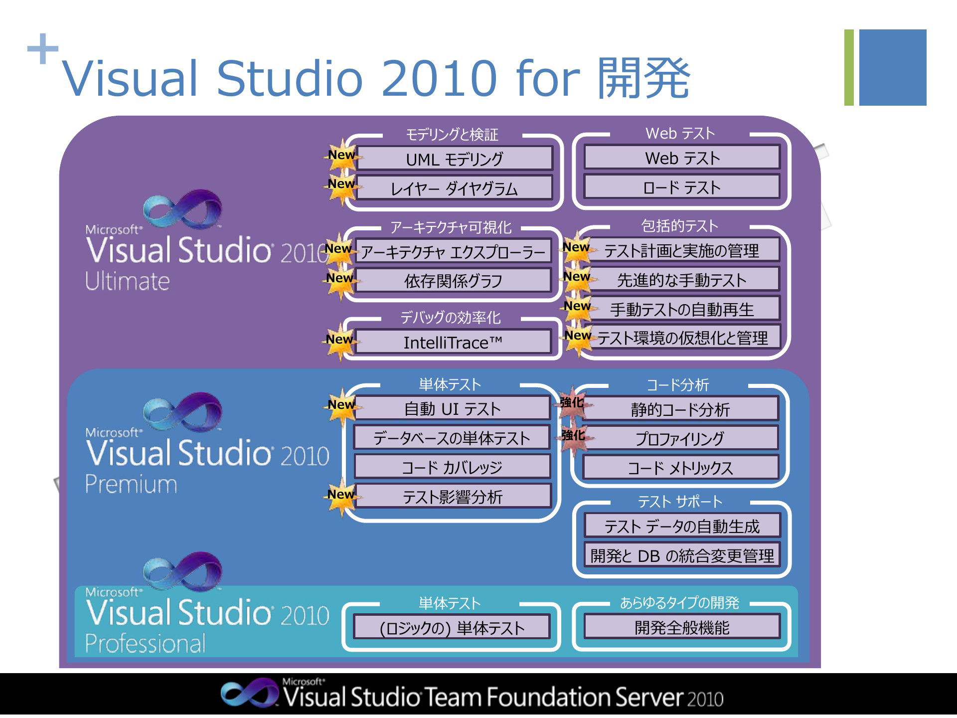This screenshot has width=957, height=718.
Task: Click the green vertical bar beside blue square
Action: (x=849, y=67)
